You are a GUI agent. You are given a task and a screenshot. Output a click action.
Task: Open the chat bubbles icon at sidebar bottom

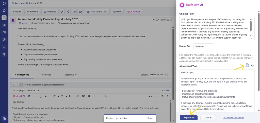[5, 119]
